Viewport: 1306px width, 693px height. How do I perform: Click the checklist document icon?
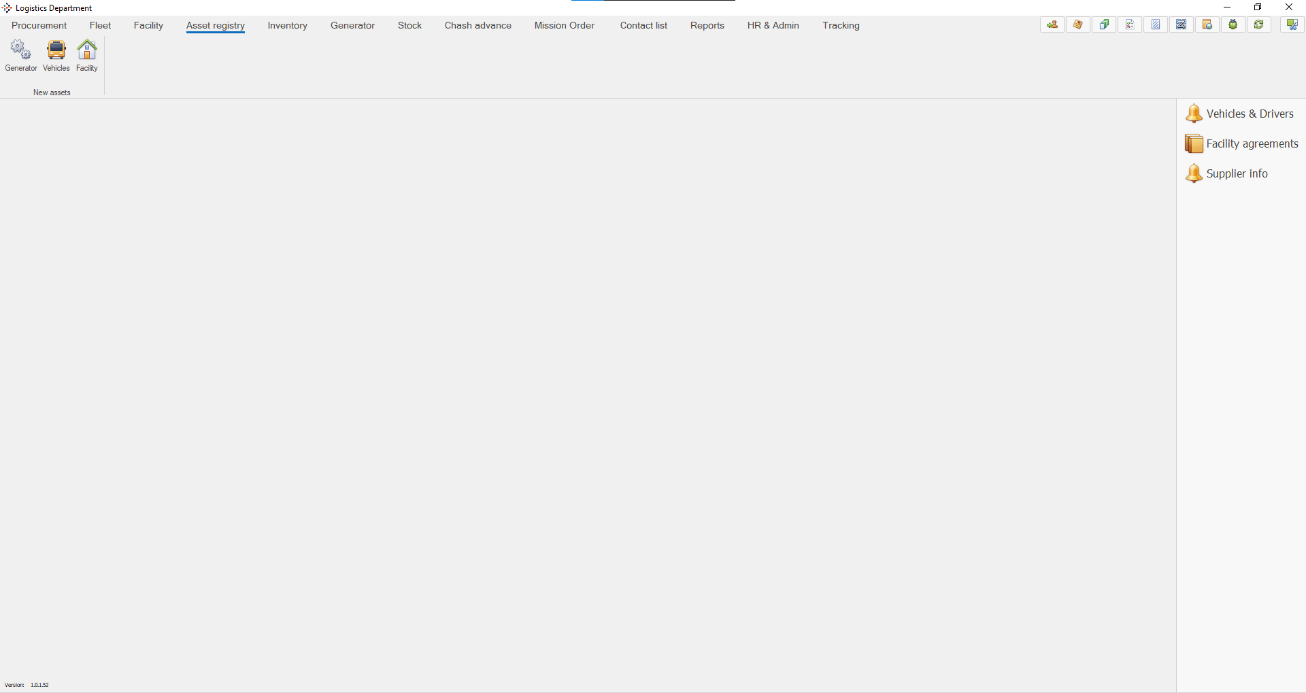[1130, 24]
